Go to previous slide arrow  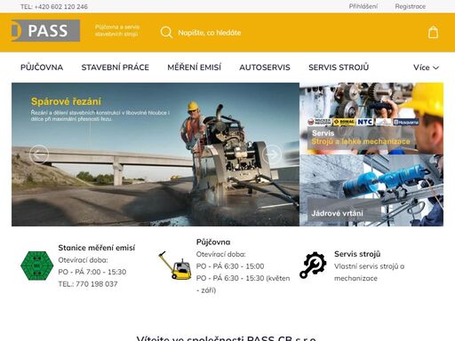coord(39,155)
